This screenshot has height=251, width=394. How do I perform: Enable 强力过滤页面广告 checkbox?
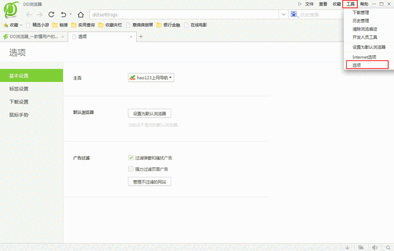point(131,169)
